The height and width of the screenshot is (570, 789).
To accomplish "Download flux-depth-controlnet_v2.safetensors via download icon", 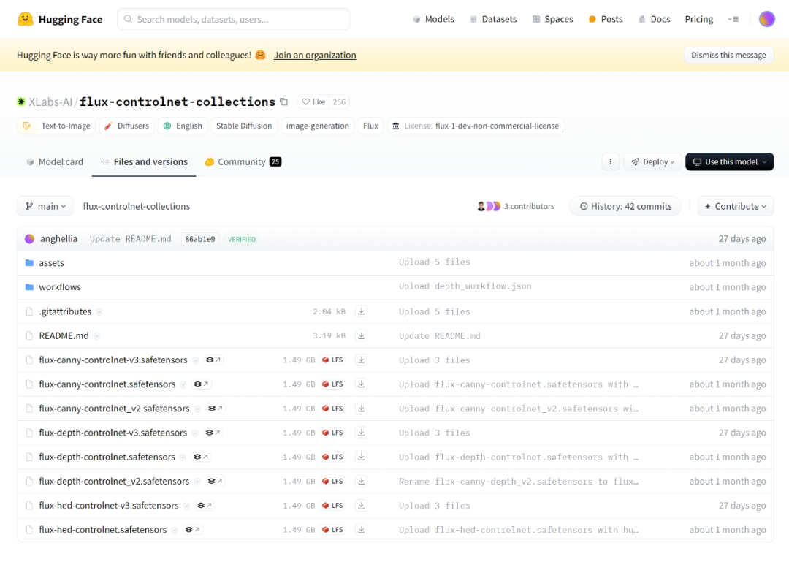I will click(x=362, y=481).
